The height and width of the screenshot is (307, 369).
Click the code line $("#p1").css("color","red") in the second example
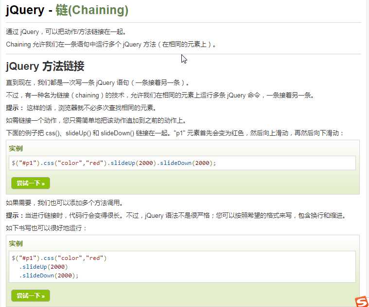coord(59,258)
